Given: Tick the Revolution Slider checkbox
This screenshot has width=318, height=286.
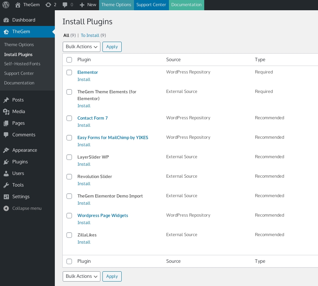Looking at the screenshot, I should pos(69,177).
